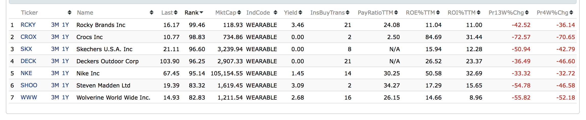Open 3M chart for Skechers
Image resolution: width=586 pixels, height=120 pixels.
[x=55, y=49]
